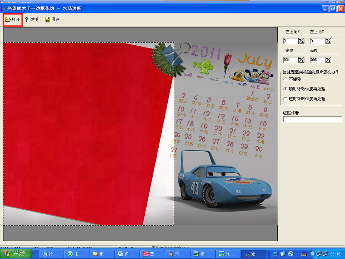Image resolution: width=345 pixels, height=259 pixels.
Task: Switch to the Ph... taskbar window
Action: 228,254
